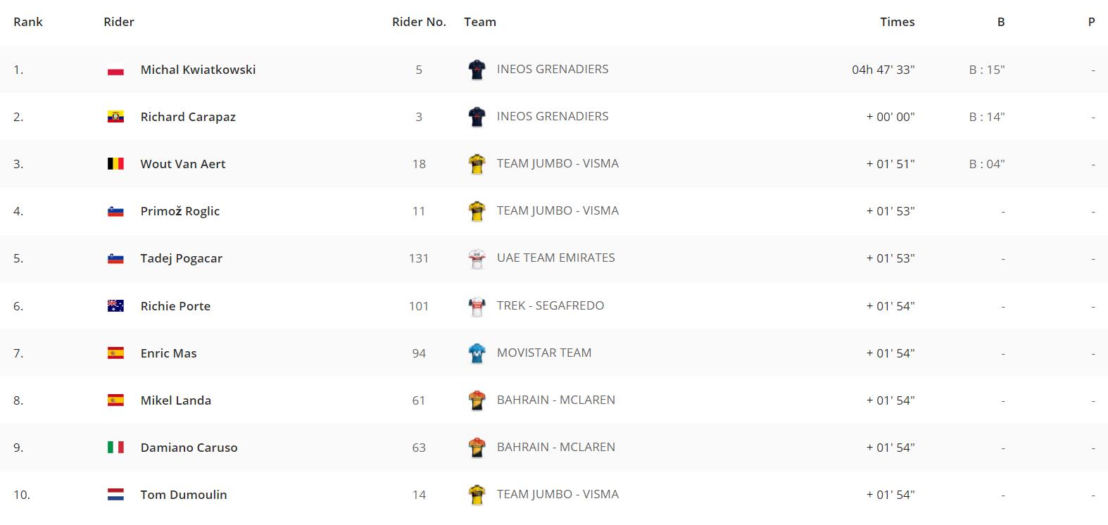Click the Poland flag beside Michal Kwiatkowski
Image resolution: width=1108 pixels, height=525 pixels.
coord(115,70)
